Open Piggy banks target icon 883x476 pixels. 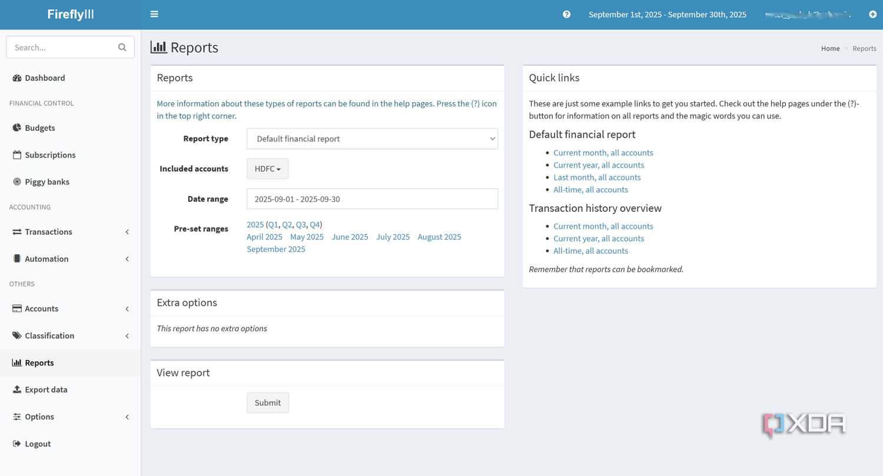pyautogui.click(x=16, y=182)
